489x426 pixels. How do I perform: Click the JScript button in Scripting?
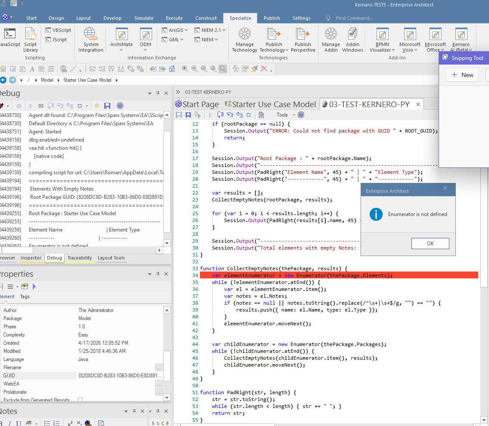(x=56, y=40)
